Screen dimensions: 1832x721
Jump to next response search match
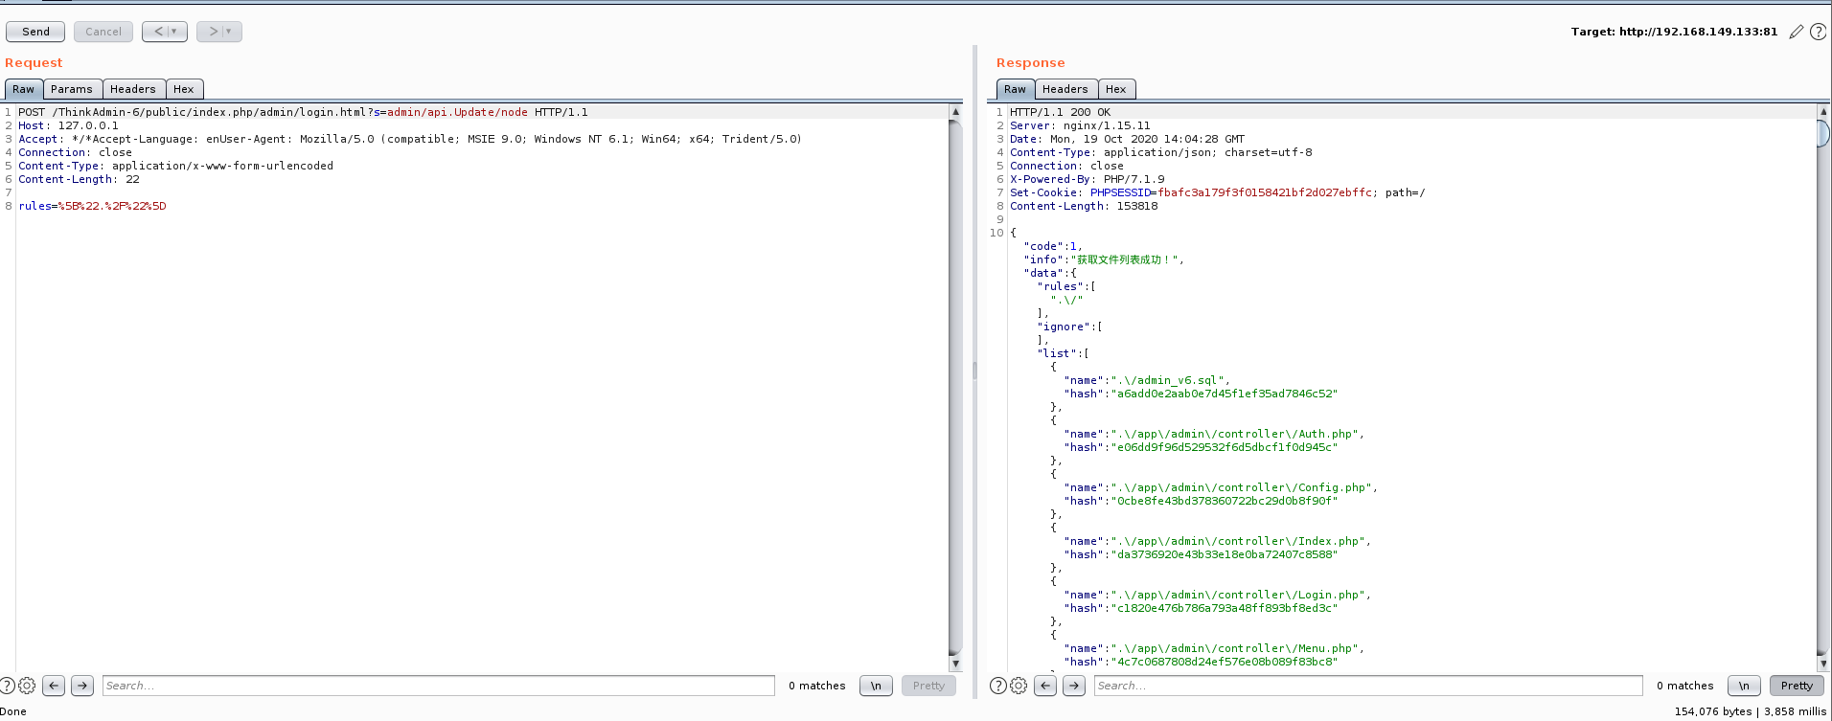(x=1074, y=686)
